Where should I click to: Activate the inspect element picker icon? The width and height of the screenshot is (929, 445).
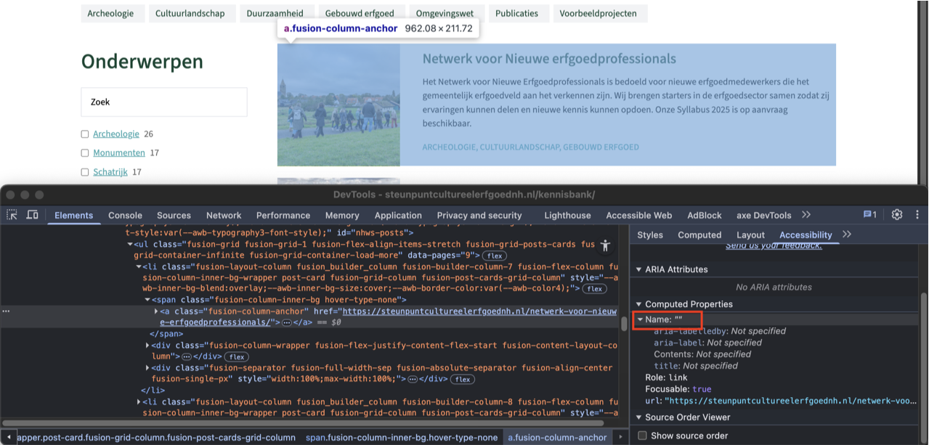12,215
